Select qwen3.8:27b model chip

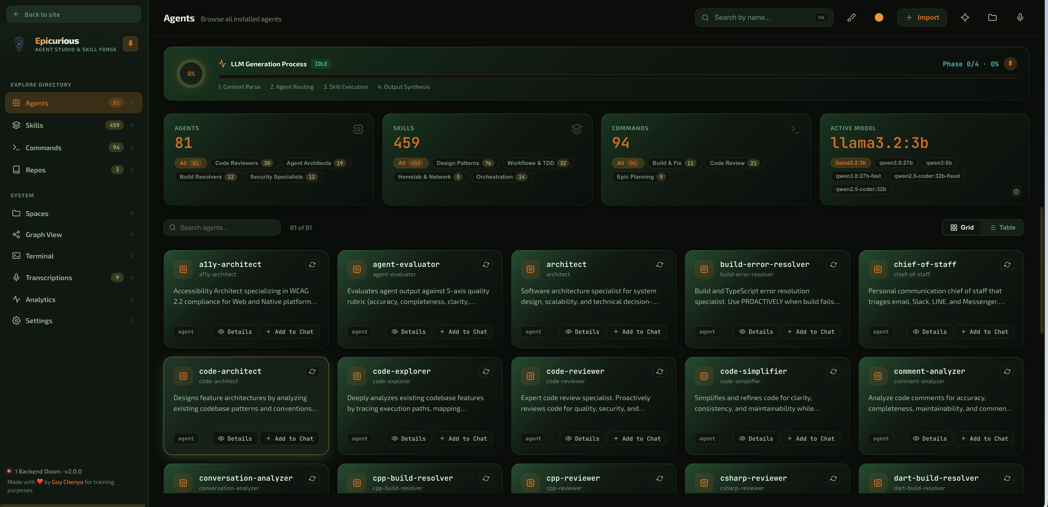[x=896, y=163]
